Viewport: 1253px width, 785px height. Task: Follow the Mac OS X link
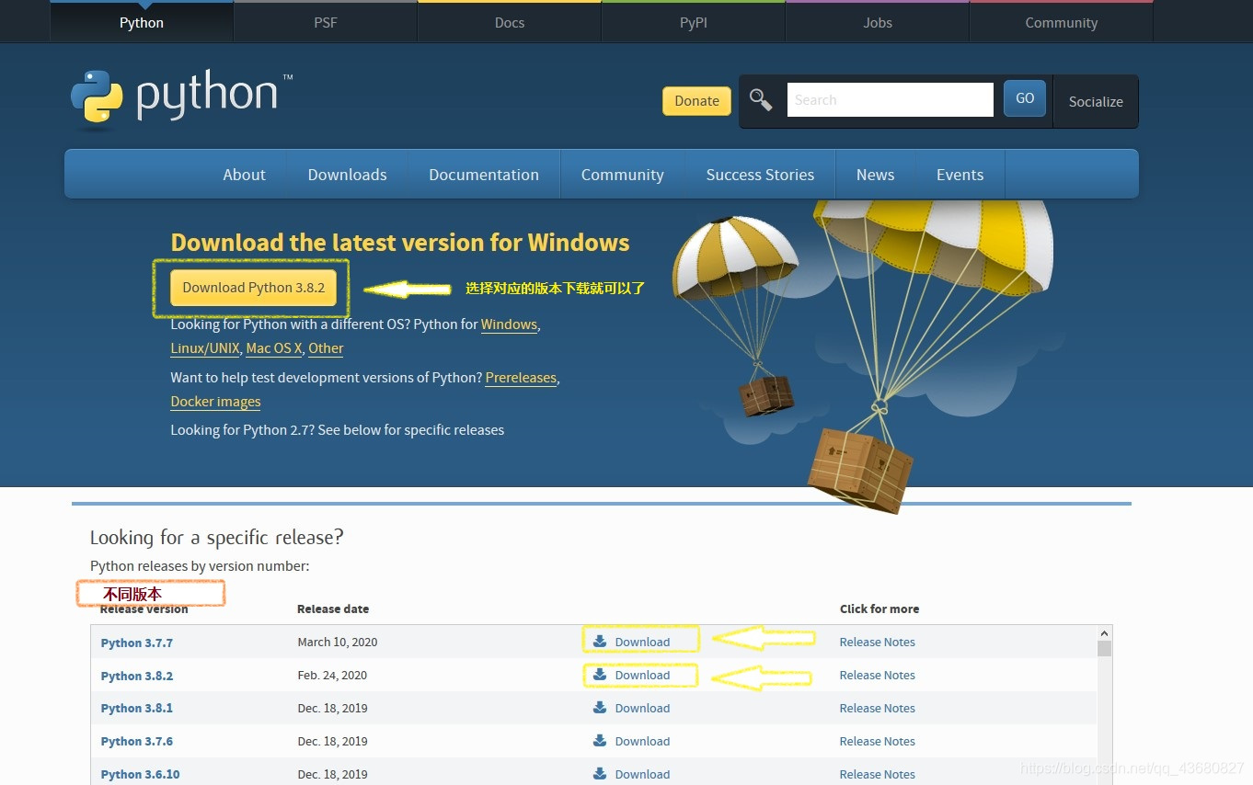click(274, 348)
